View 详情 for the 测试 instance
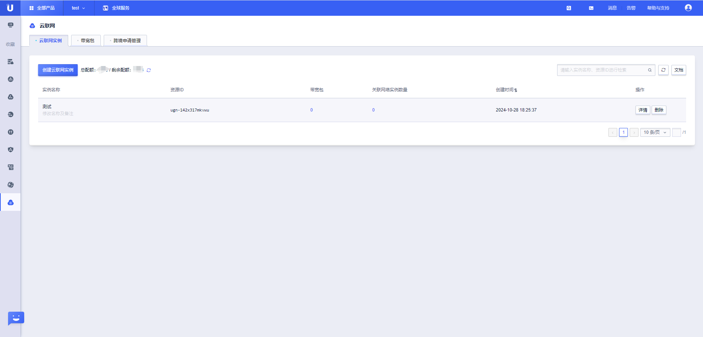The width and height of the screenshot is (703, 337). coord(643,110)
